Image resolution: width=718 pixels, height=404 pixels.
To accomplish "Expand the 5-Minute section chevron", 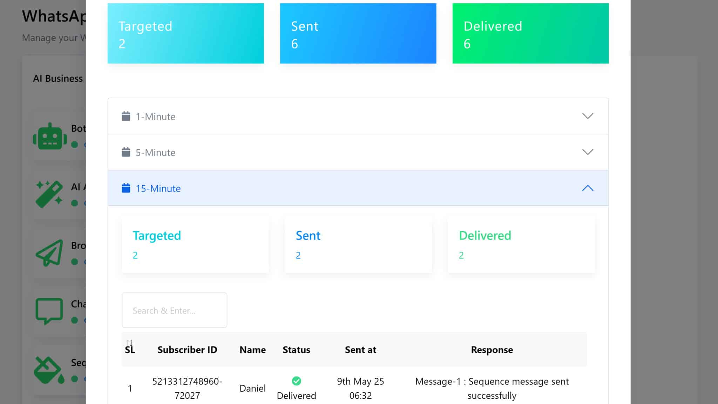I will pyautogui.click(x=588, y=152).
